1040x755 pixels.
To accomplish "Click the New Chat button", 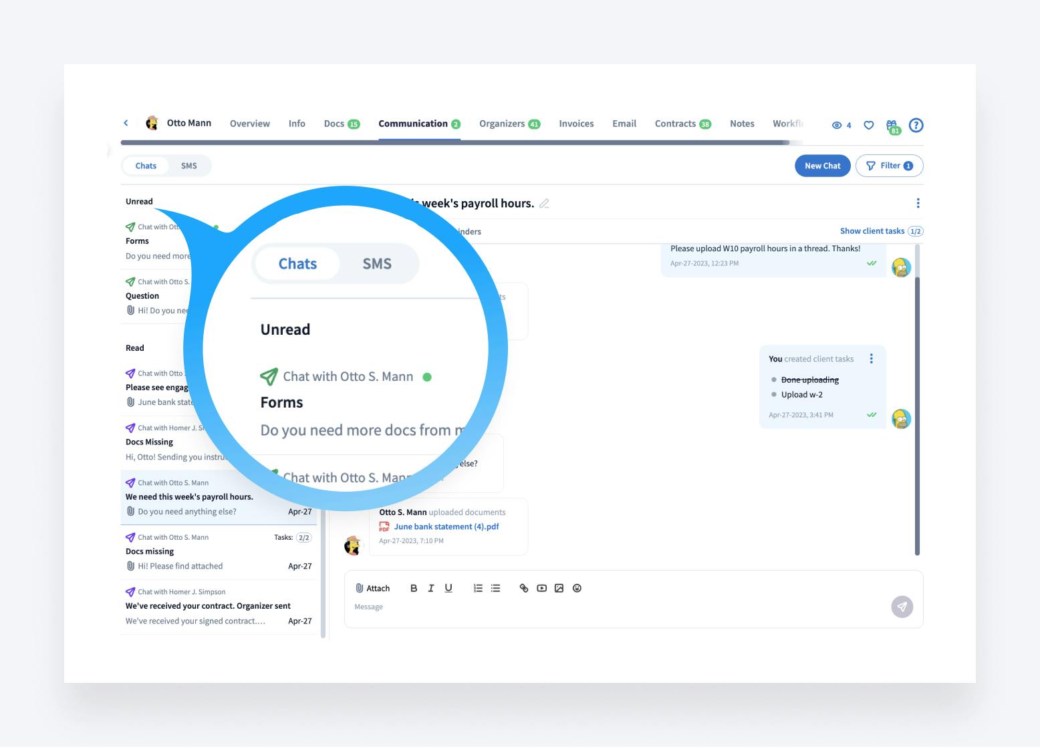I will (x=822, y=166).
